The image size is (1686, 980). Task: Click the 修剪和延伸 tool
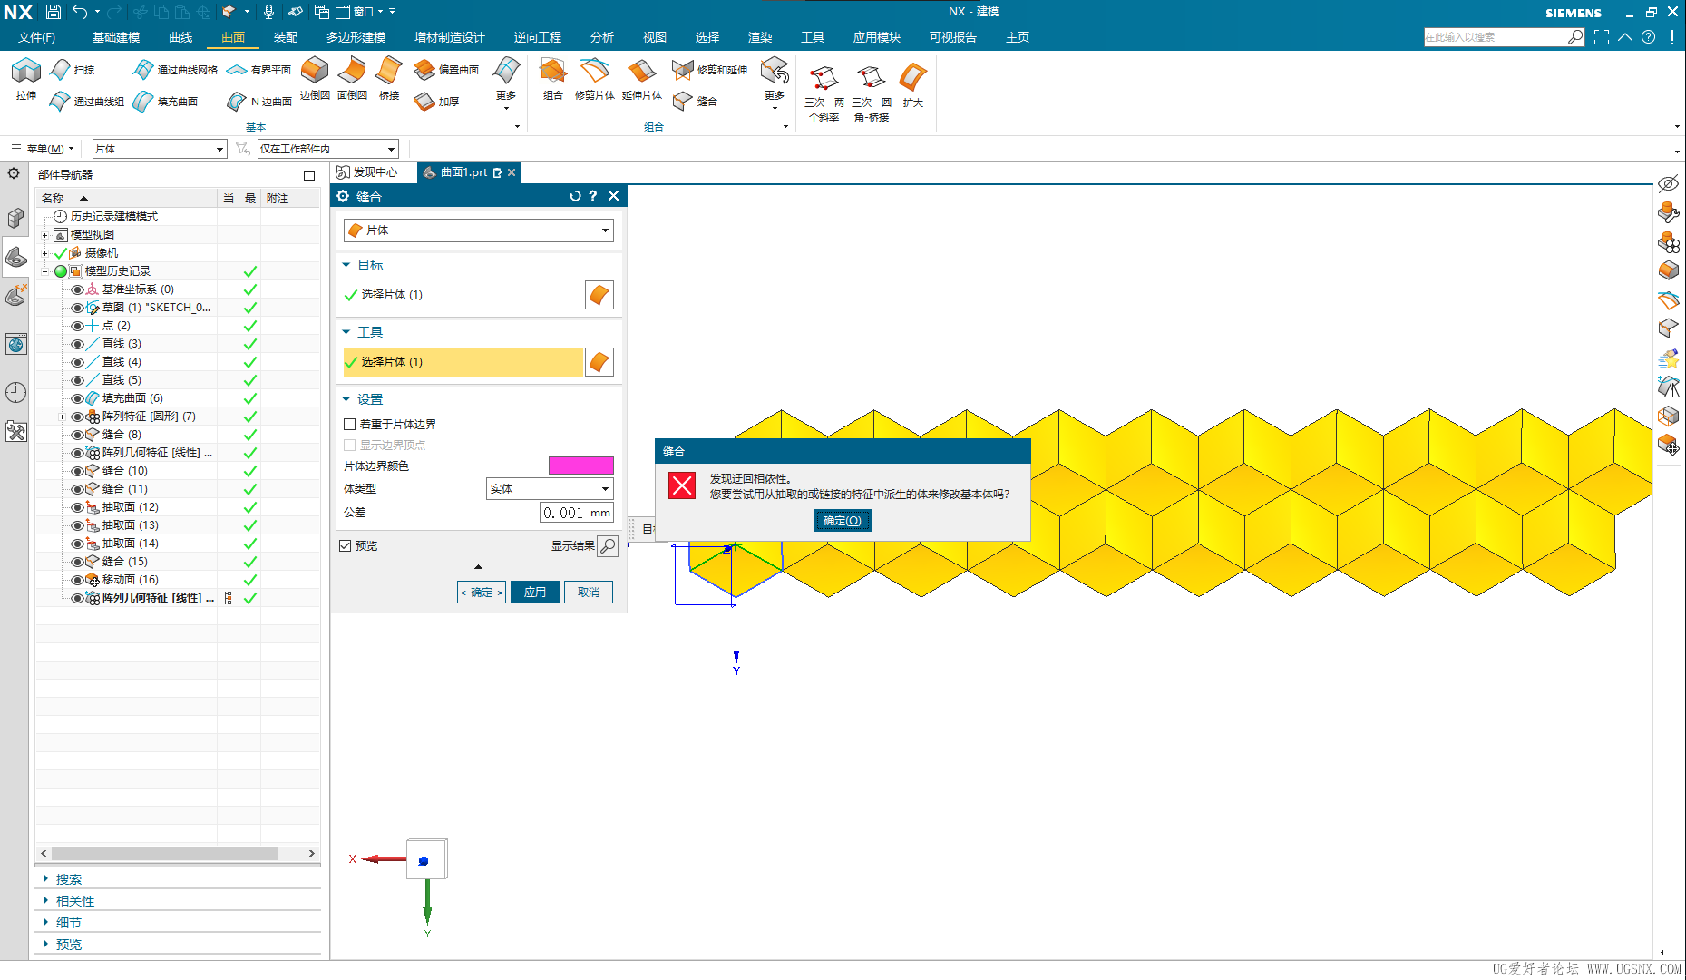click(x=710, y=70)
